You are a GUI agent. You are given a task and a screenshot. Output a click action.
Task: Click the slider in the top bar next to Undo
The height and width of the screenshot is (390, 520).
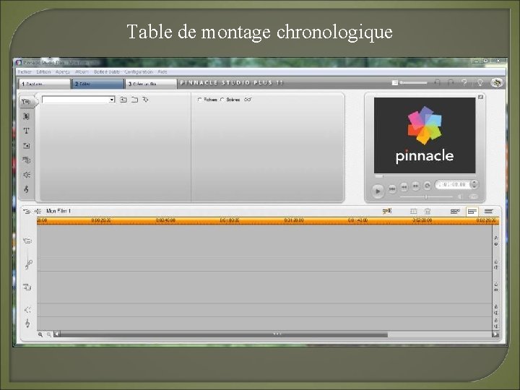coord(413,82)
